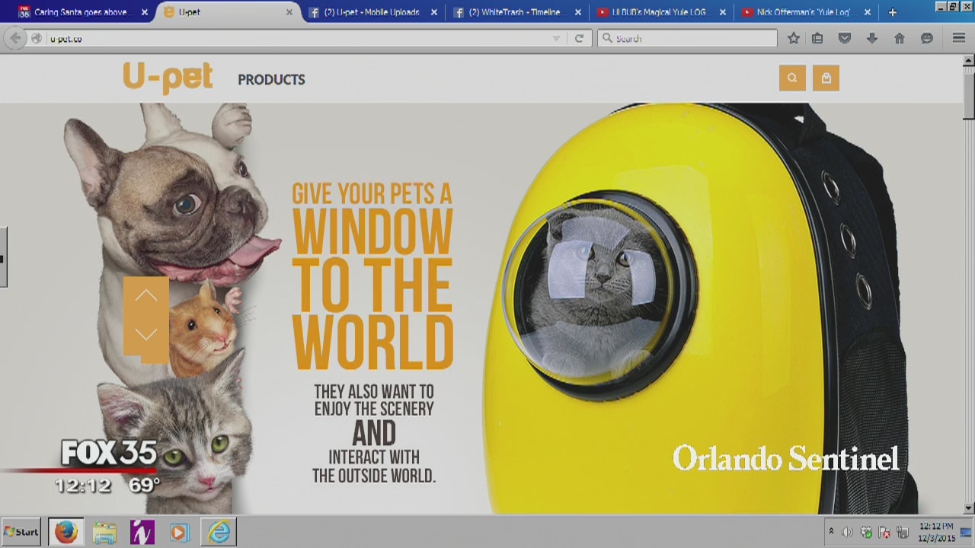This screenshot has height=548, width=975.
Task: Click the U-pet logo
Action: click(x=168, y=78)
